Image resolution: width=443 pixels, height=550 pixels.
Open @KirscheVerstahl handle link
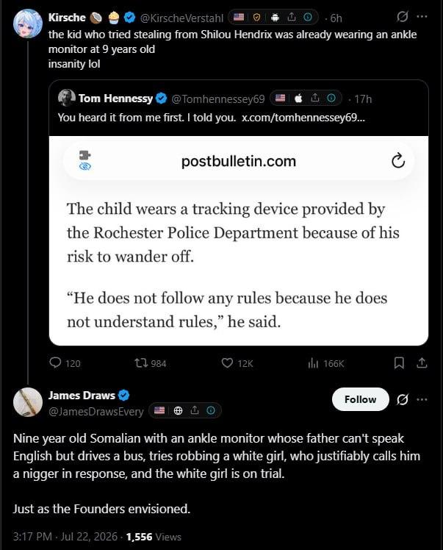181,18
